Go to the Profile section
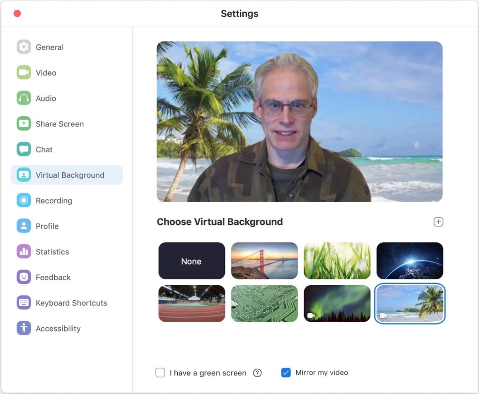 click(47, 226)
